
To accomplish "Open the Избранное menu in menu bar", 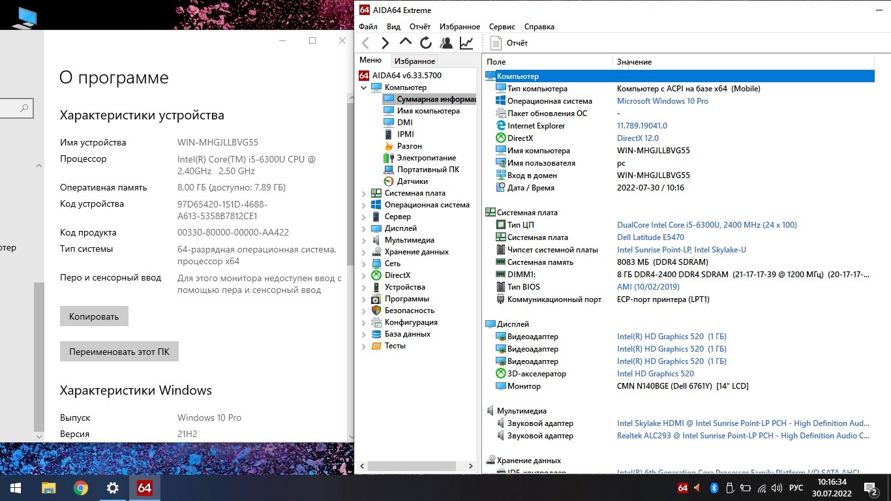I will (460, 27).
